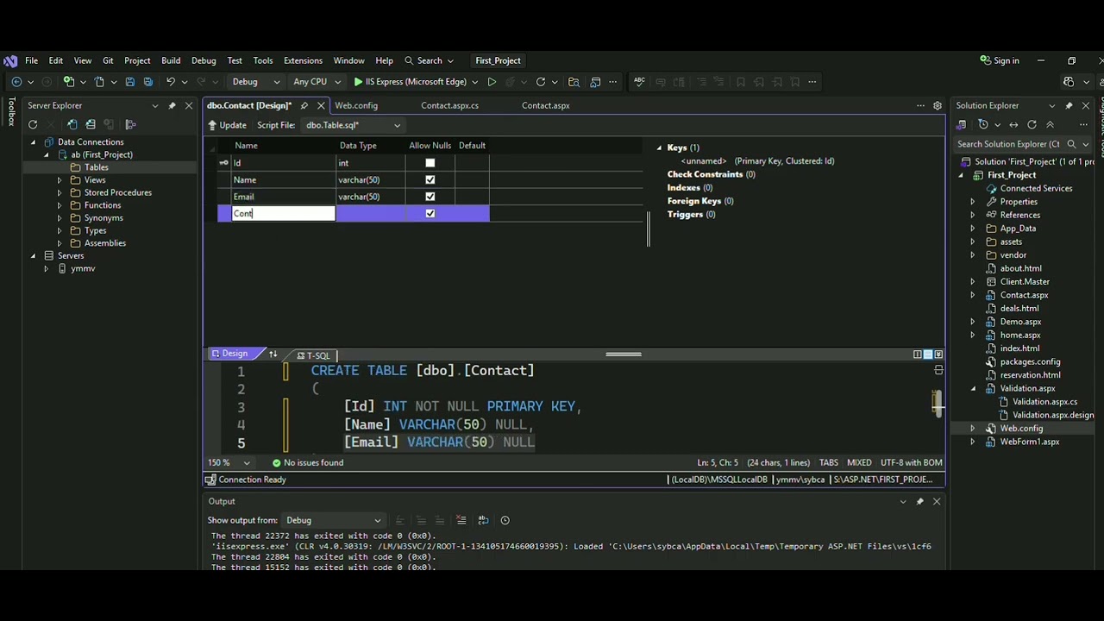
Task: Click the Save All toolbar icon
Action: (147, 82)
